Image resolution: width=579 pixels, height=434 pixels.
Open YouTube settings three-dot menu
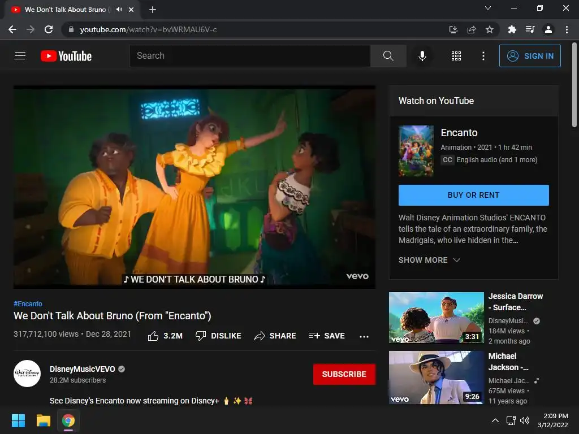click(483, 56)
